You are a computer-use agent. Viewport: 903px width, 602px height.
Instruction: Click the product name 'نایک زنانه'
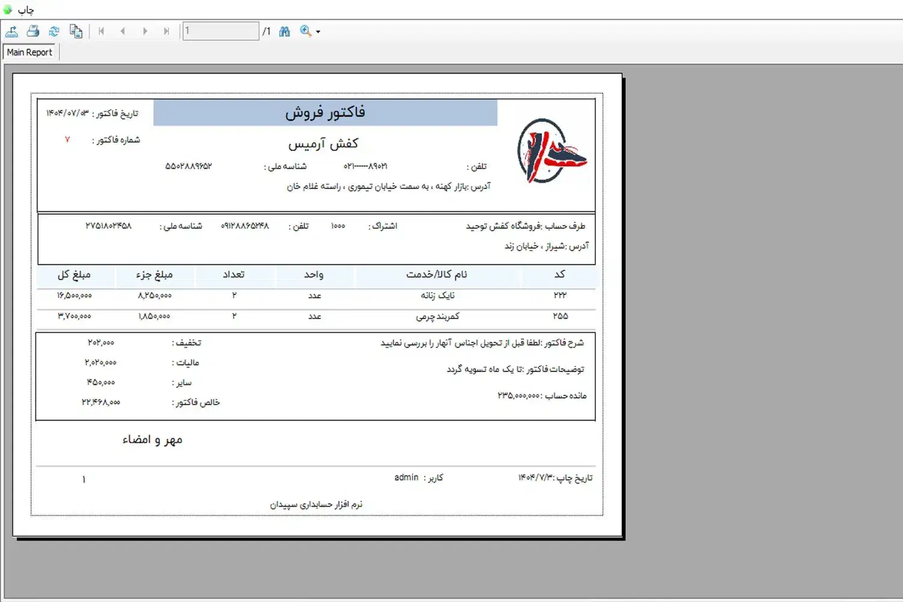click(438, 296)
